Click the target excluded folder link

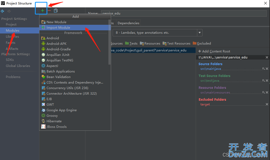[205, 104]
